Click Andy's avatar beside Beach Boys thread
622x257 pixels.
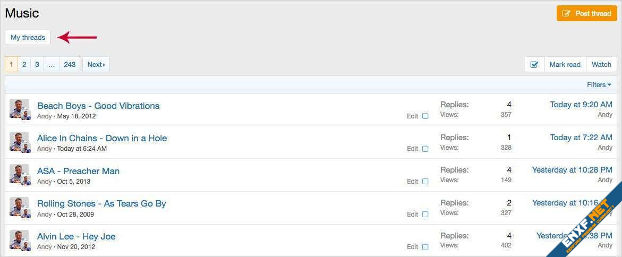click(x=19, y=109)
